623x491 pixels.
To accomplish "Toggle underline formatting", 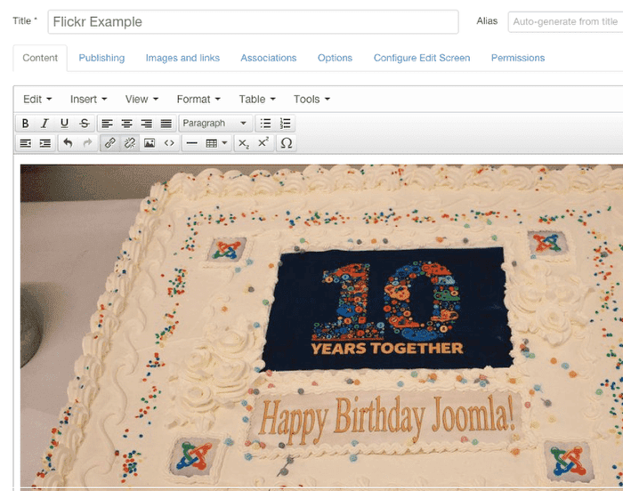I will [64, 124].
